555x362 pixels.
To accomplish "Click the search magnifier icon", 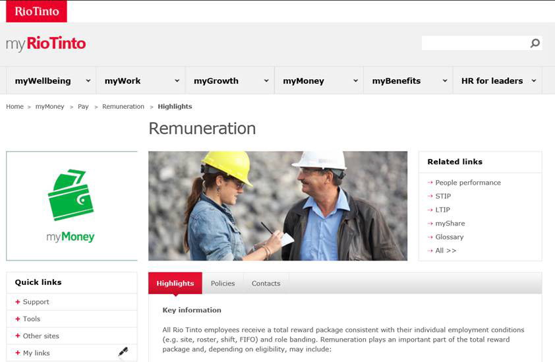I will click(535, 44).
